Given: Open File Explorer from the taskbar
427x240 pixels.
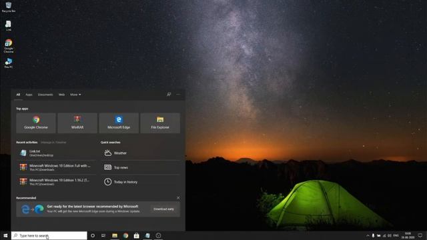Looking at the screenshot, I should (x=115, y=235).
